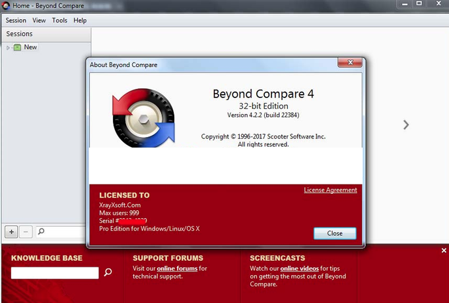Open the License Agreement link
Image resolution: width=449 pixels, height=303 pixels.
330,190
